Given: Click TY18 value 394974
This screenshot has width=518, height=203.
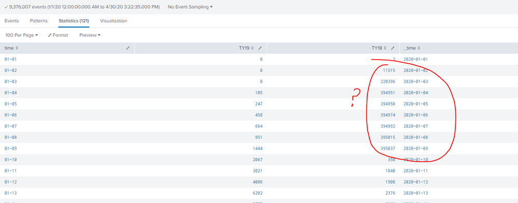Looking at the screenshot, I should tap(388, 115).
